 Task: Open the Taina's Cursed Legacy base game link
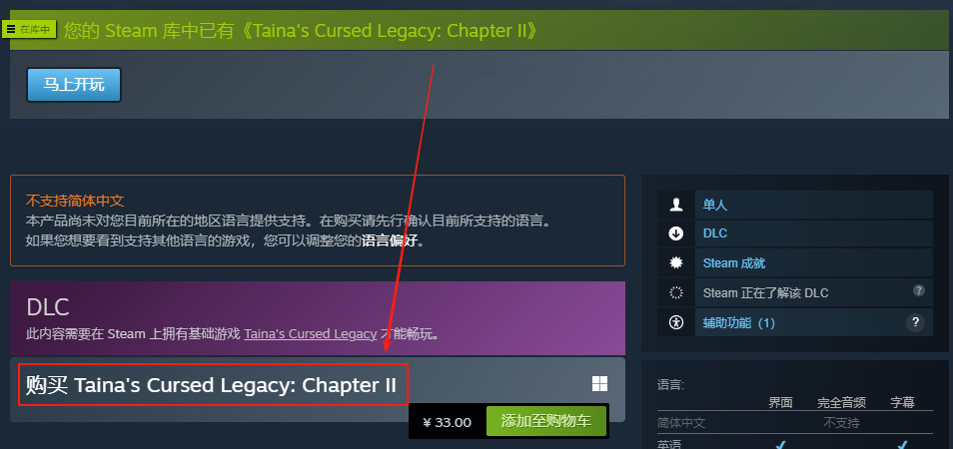310,333
